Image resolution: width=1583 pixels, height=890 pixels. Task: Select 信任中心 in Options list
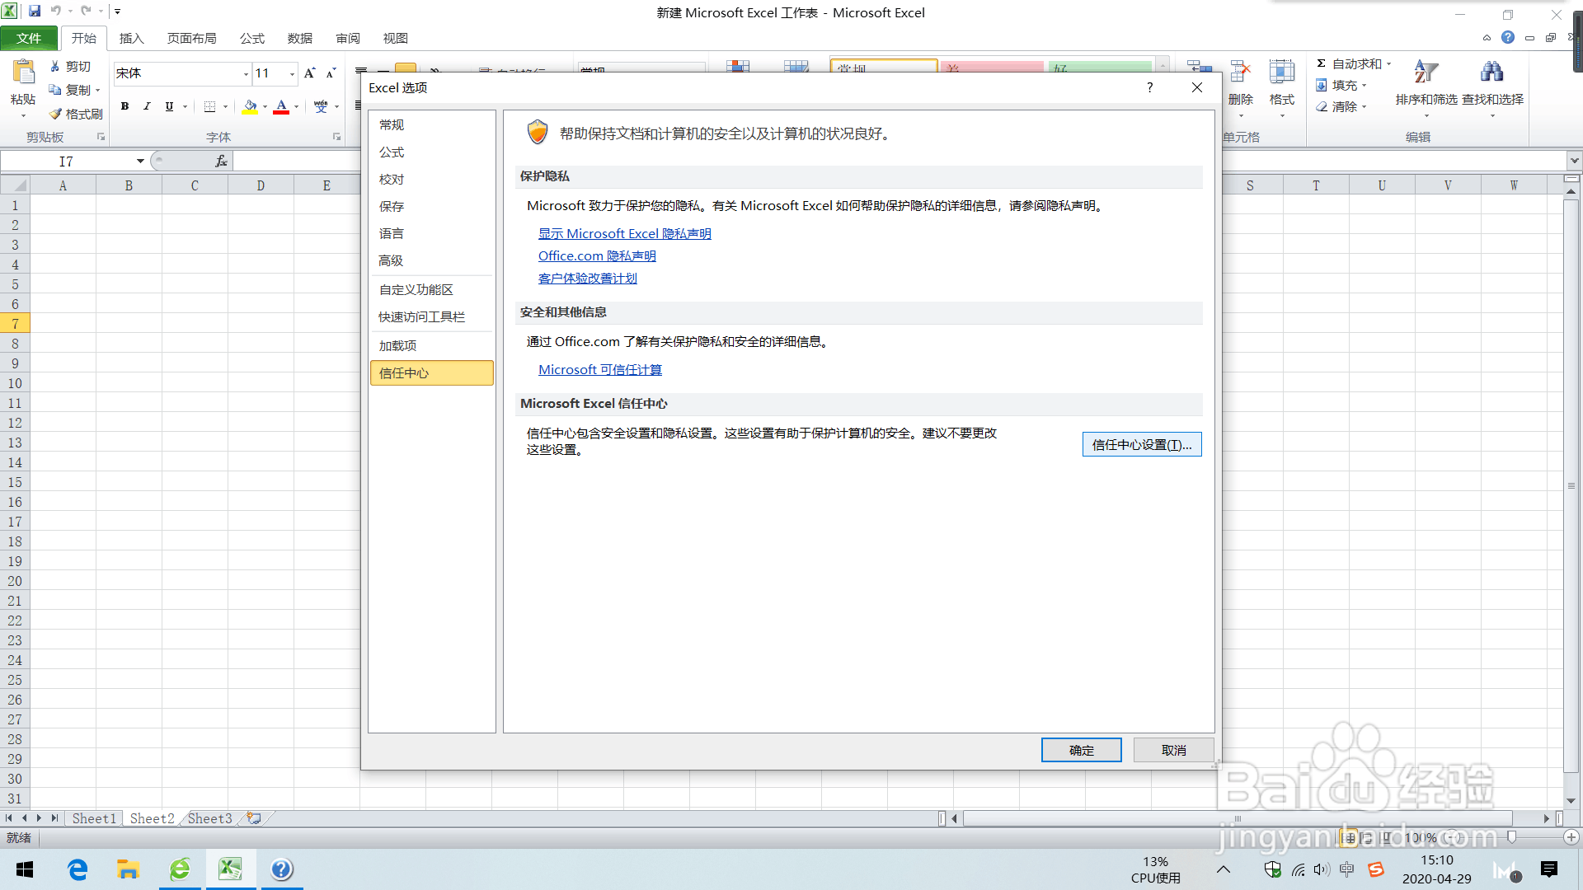click(x=432, y=373)
